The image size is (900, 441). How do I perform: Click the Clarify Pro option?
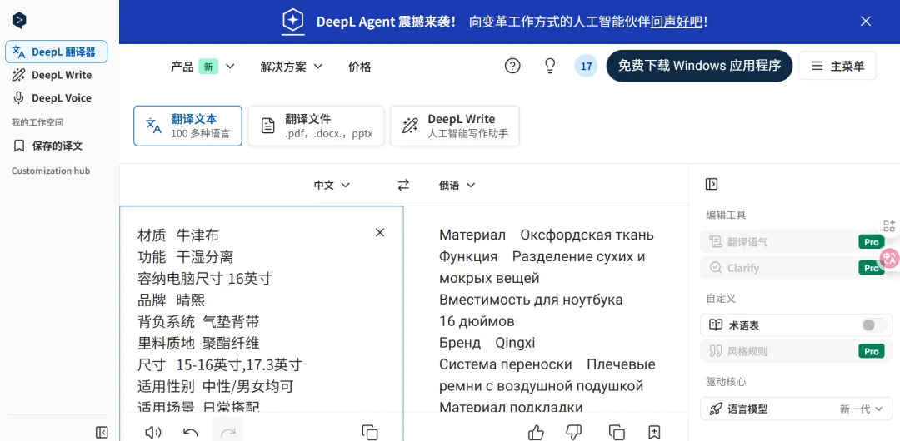[x=796, y=268]
